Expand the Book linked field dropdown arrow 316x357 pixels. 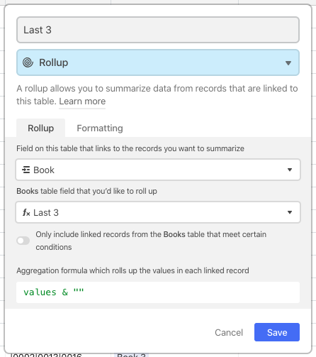tap(290, 170)
